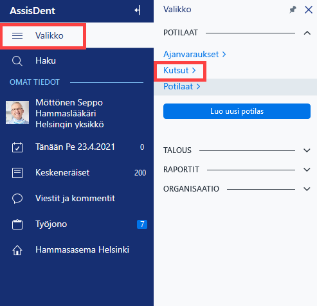Screen dimensions: 317x306
Task: Open the Työjono clipboard icon
Action: (17, 224)
